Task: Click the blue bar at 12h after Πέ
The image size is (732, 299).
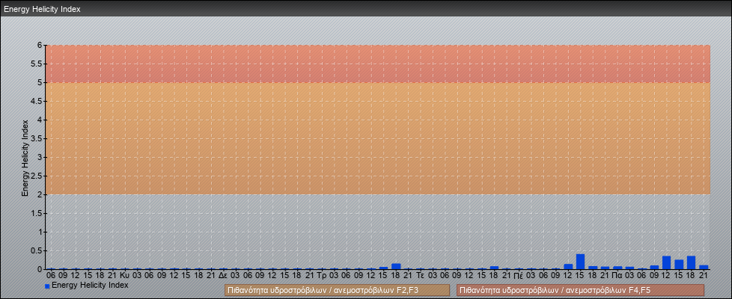Action: point(568,267)
